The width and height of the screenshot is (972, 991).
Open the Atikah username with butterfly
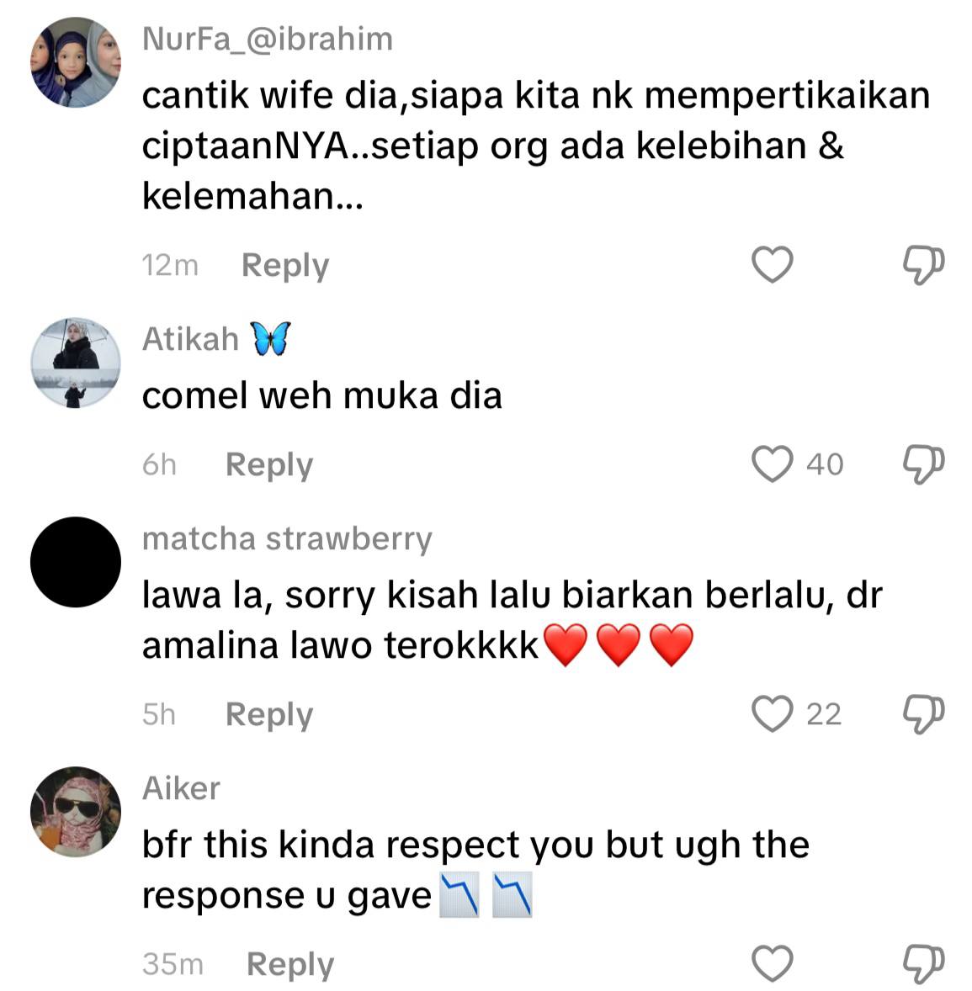tap(216, 339)
